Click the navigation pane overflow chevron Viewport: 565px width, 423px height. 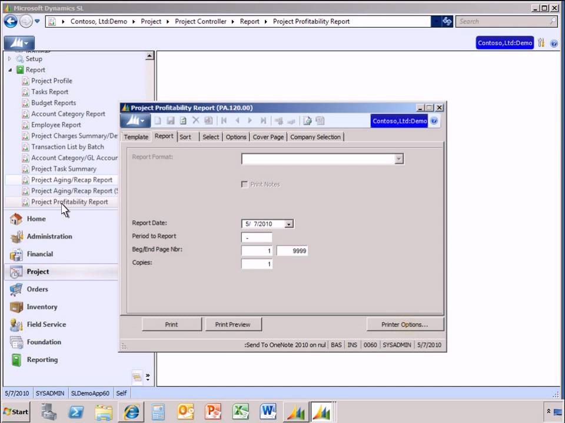(x=148, y=377)
